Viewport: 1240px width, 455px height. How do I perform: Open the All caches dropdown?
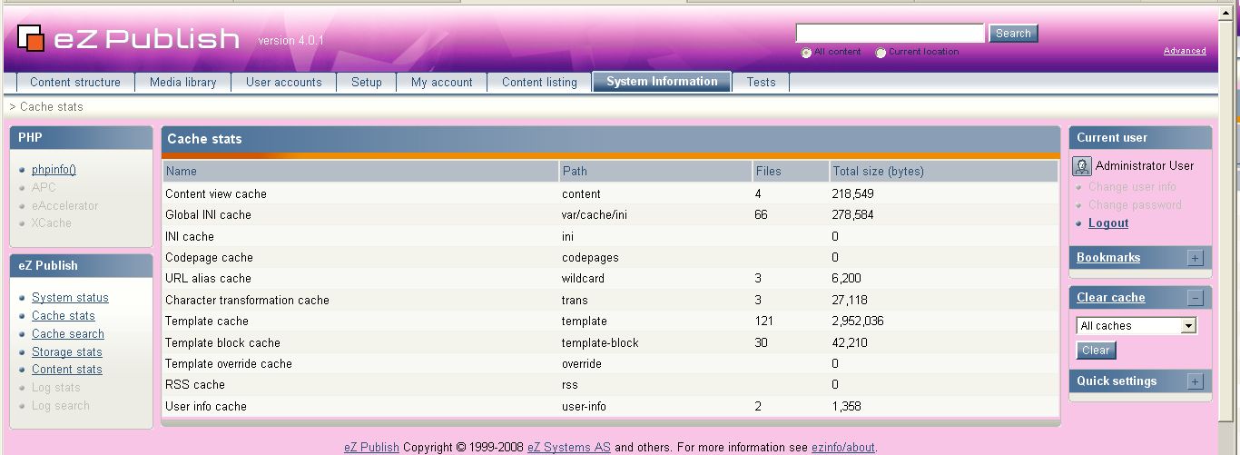[x=1137, y=326]
